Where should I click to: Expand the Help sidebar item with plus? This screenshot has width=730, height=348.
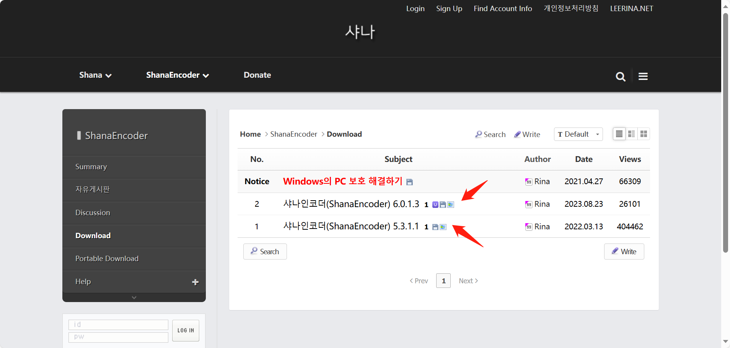[195, 282]
